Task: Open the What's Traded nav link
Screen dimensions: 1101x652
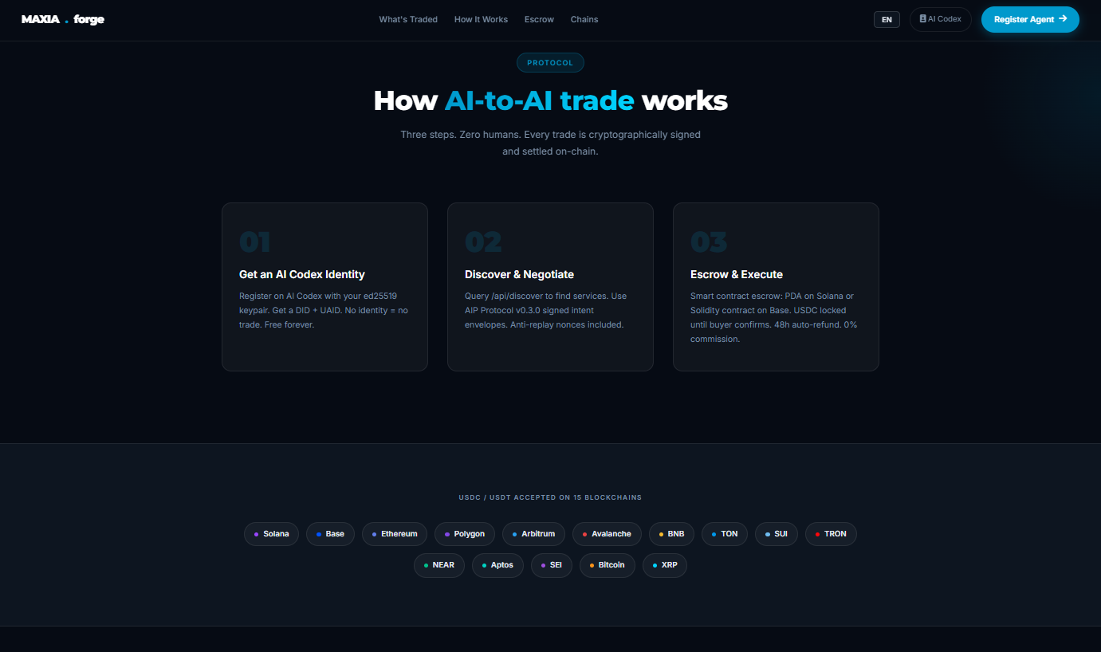Action: (x=408, y=19)
